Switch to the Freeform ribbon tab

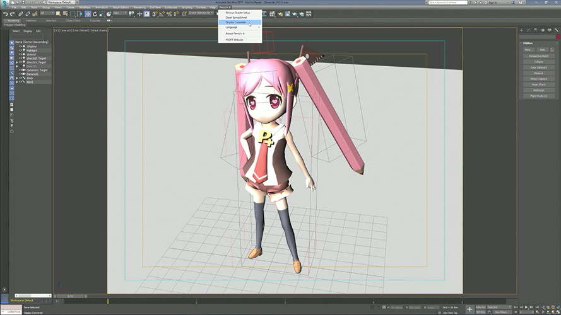pyautogui.click(x=31, y=21)
